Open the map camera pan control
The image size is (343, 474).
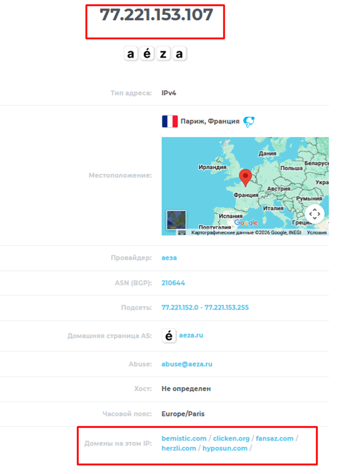coord(314,214)
